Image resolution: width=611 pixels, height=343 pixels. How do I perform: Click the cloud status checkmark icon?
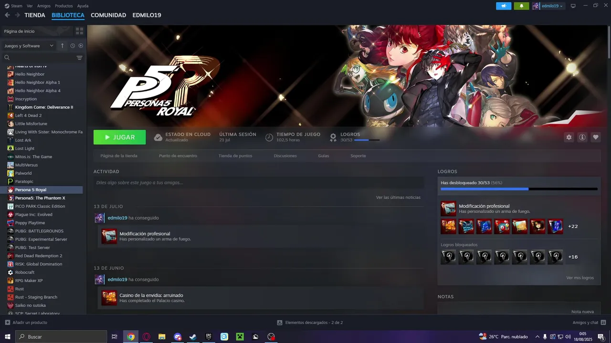click(x=158, y=138)
